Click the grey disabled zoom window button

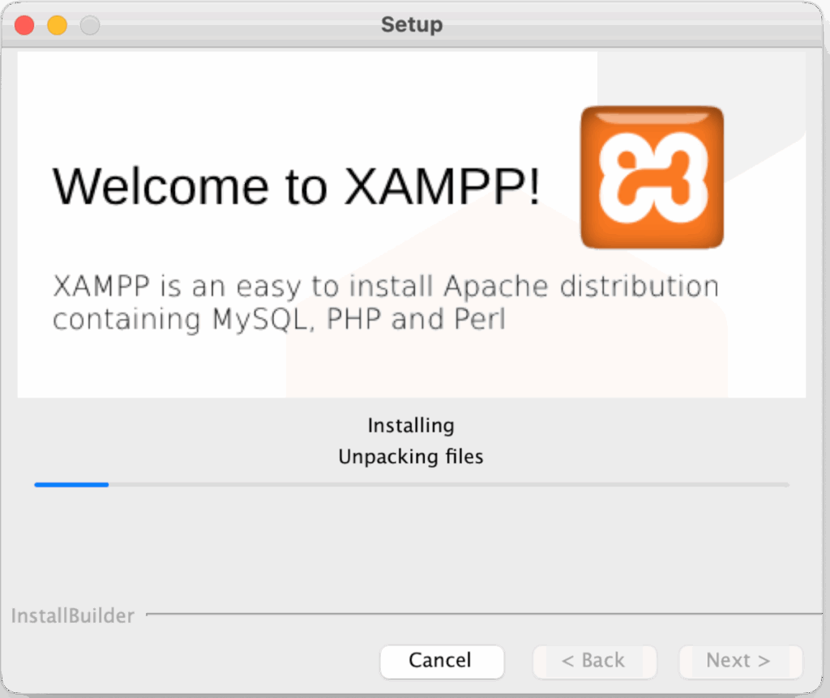[89, 25]
